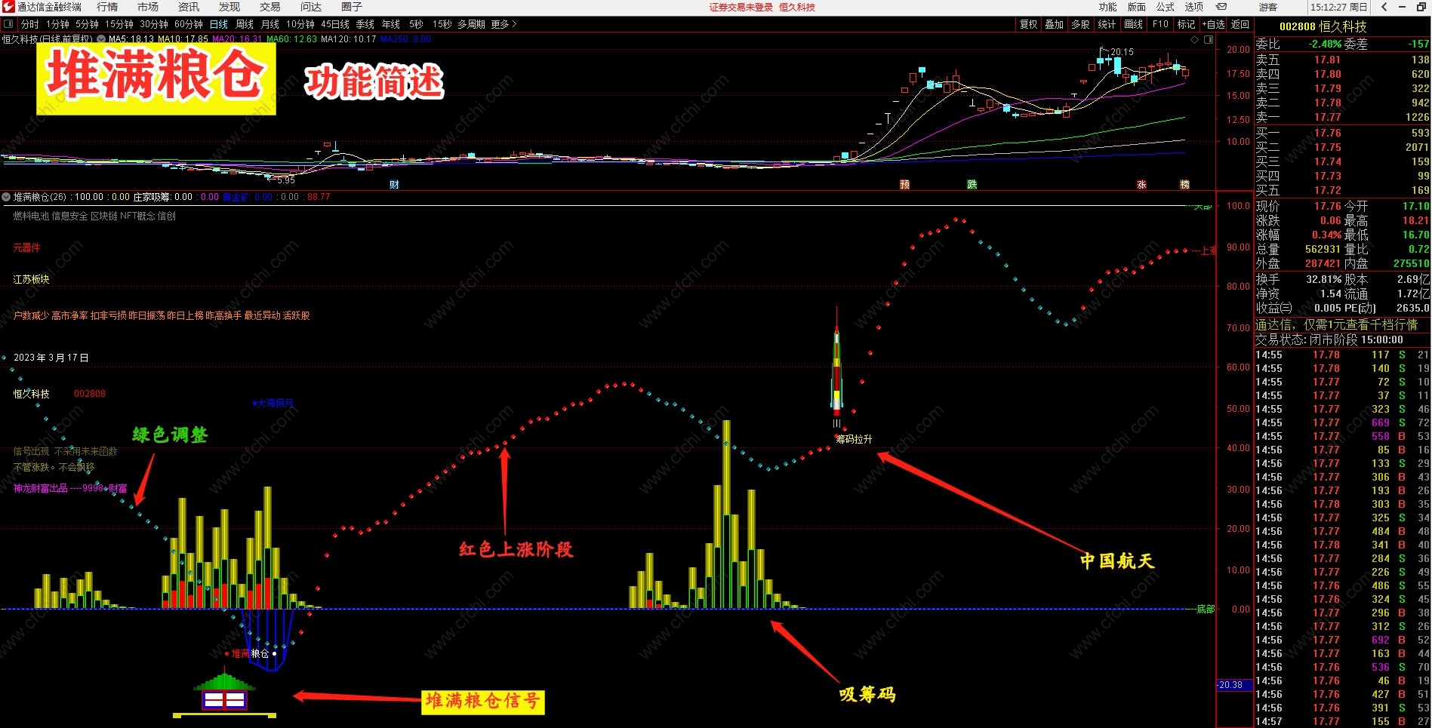The height and width of the screenshot is (728, 1432).
Task: Open the mail message envelope icon
Action: (x=1221, y=7)
